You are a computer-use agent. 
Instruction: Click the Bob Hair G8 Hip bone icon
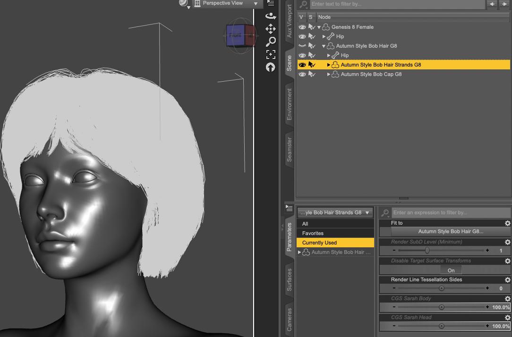click(335, 56)
